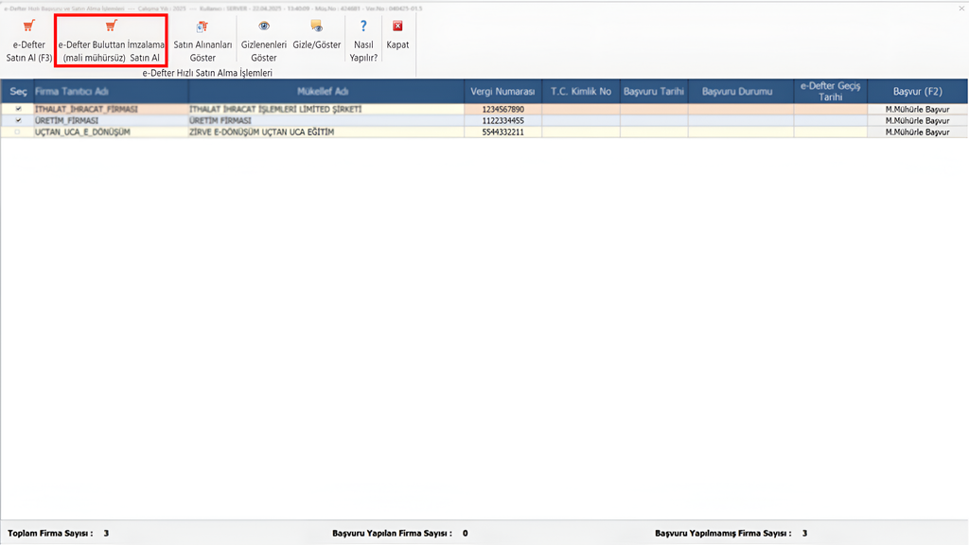Sort by the Firma Tanıtıcı Adı column header
The image size is (969, 545).
(112, 92)
